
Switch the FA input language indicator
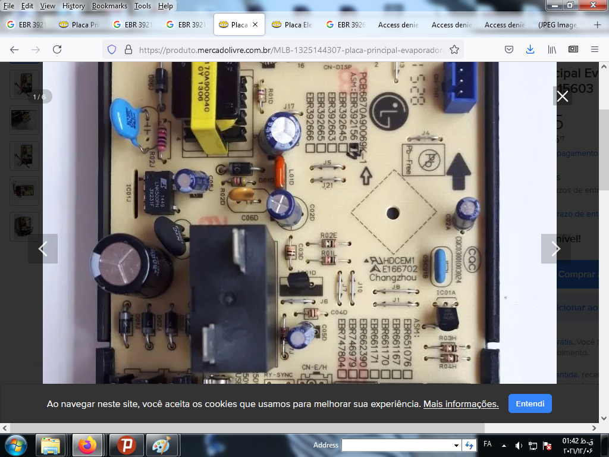pos(488,444)
